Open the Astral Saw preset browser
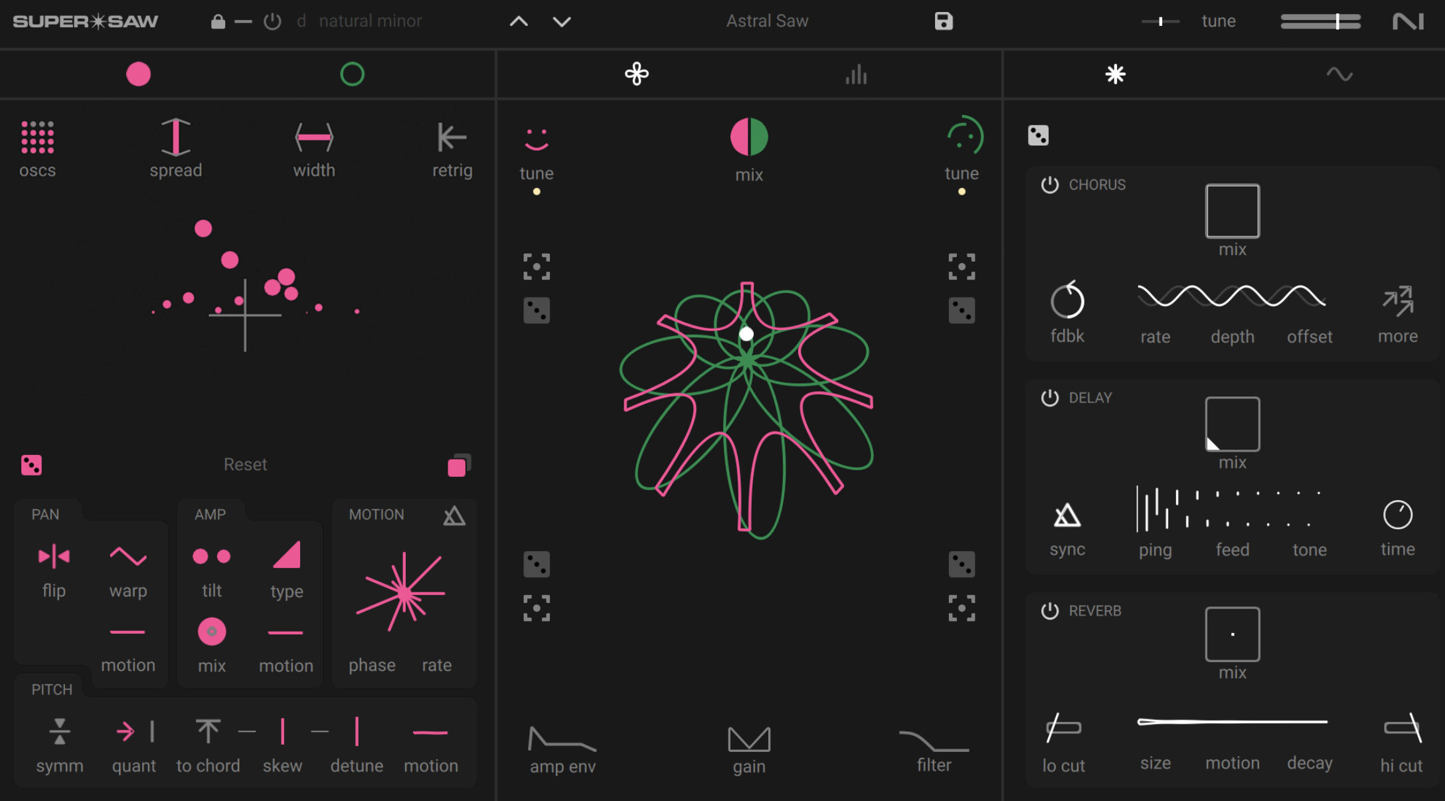This screenshot has width=1445, height=801. click(767, 21)
